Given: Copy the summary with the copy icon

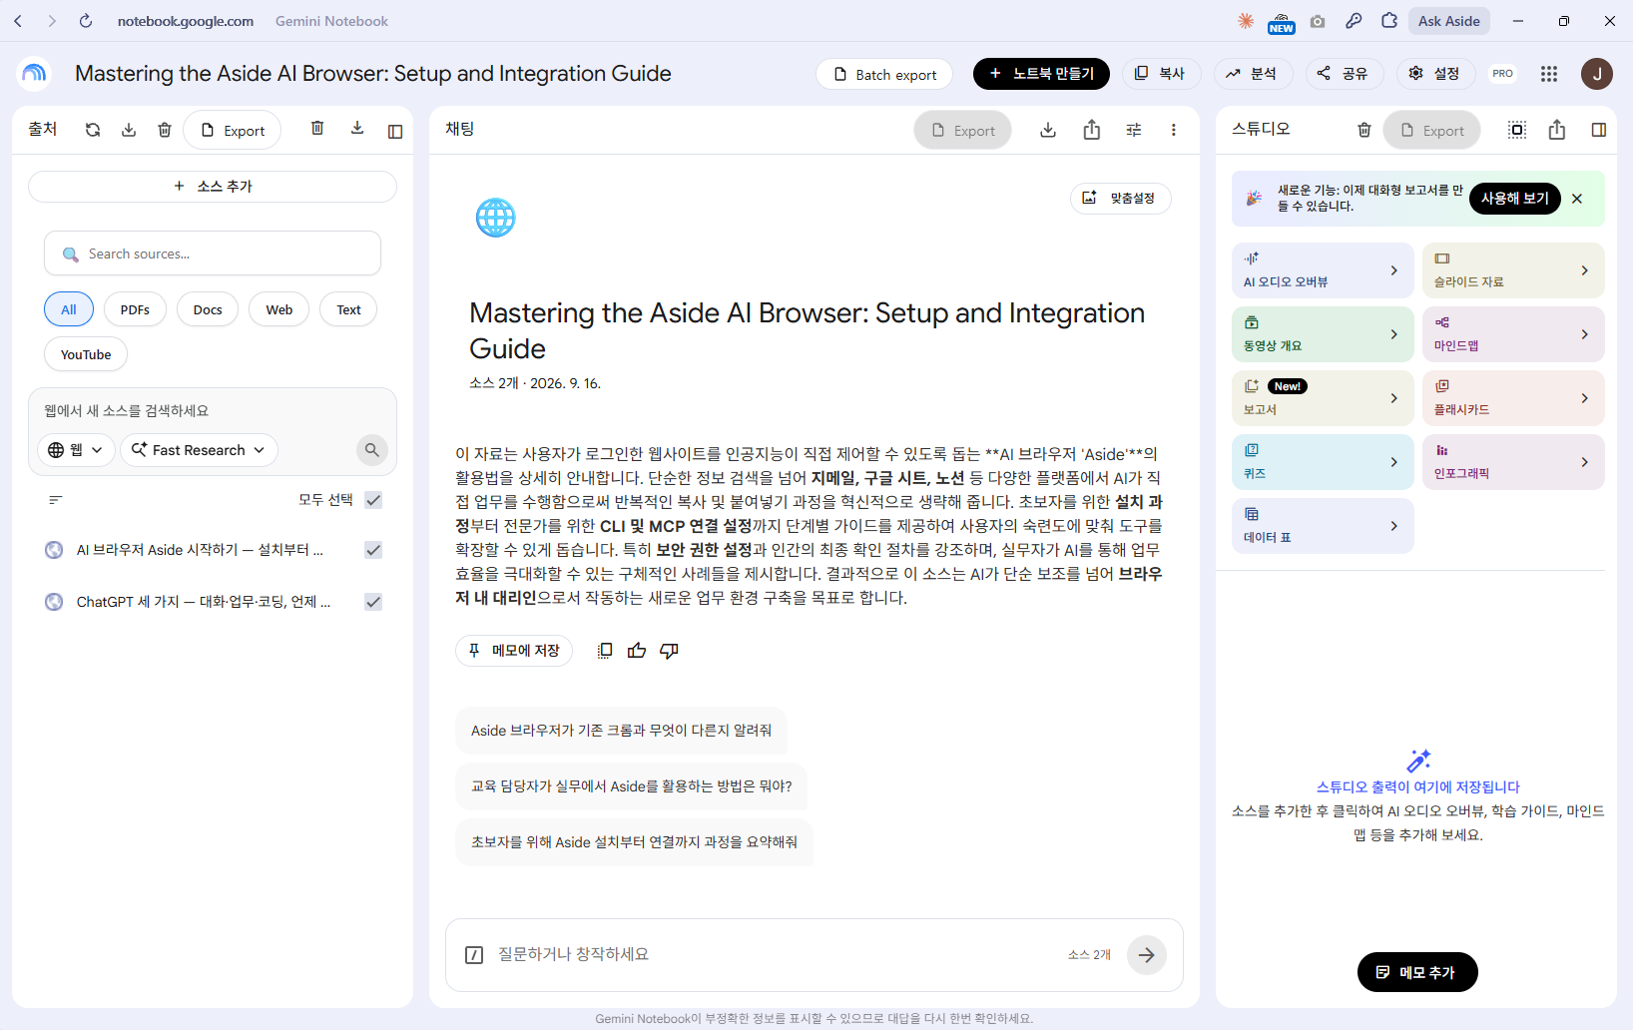Looking at the screenshot, I should 605,651.
